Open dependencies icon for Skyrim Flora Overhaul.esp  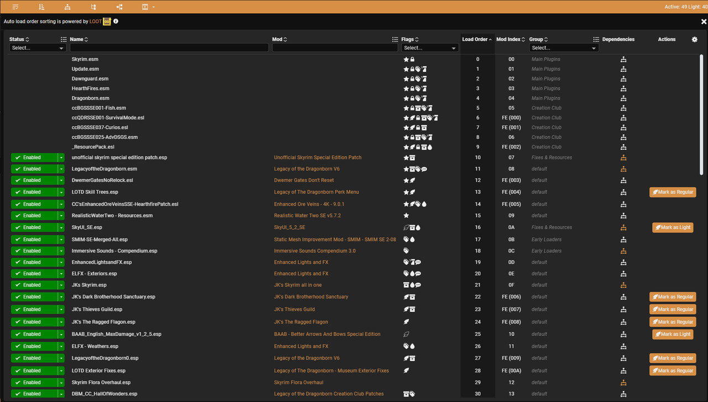pyautogui.click(x=623, y=382)
